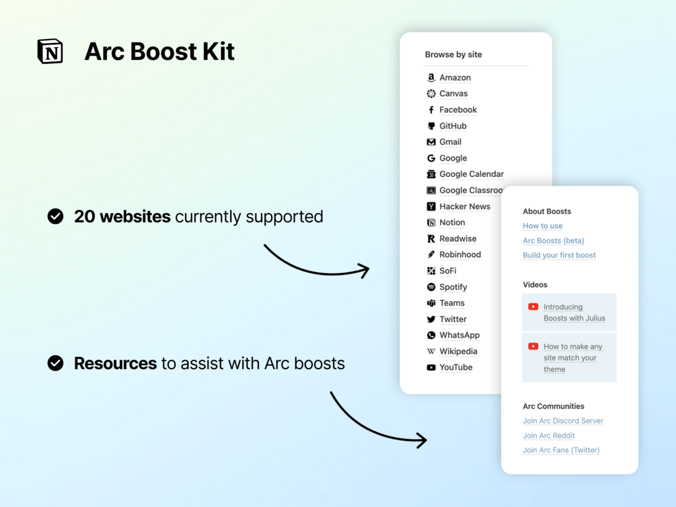Click the Robinhood feather icon
This screenshot has width=676, height=507.
coord(430,255)
